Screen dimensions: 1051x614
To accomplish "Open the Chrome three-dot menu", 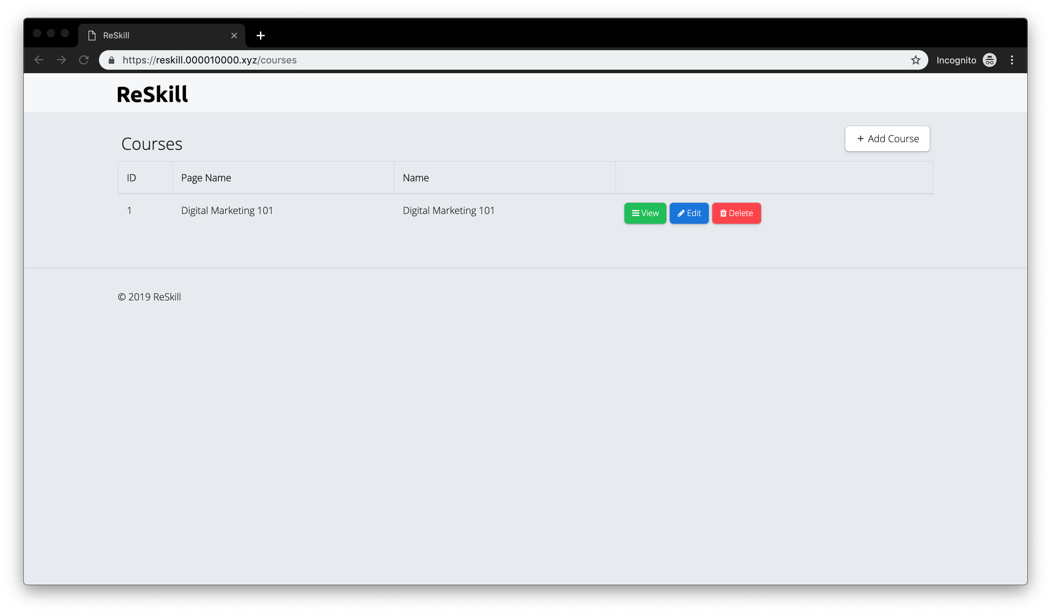I will click(x=1012, y=60).
